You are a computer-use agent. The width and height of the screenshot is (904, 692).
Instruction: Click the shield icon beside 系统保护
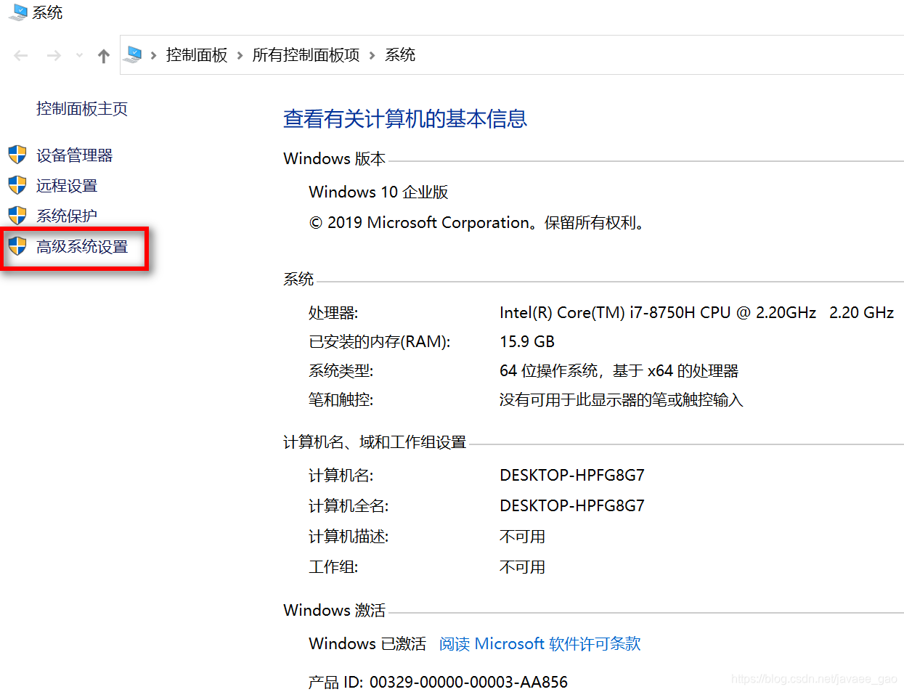17,216
